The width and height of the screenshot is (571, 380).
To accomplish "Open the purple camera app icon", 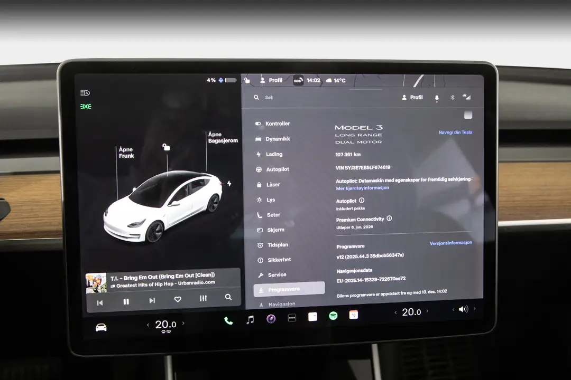I will click(x=271, y=319).
